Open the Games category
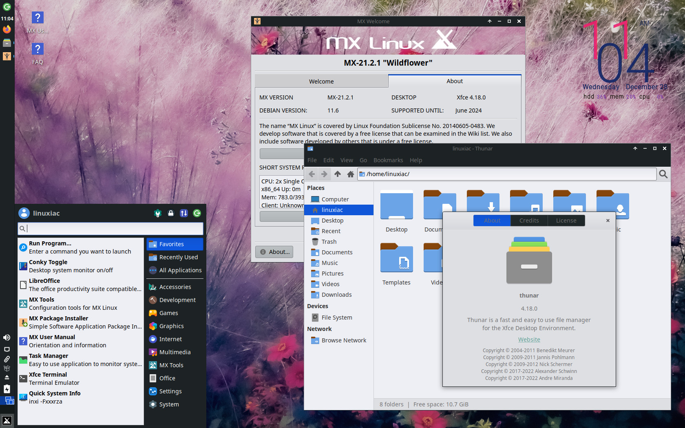685x428 pixels. (x=175, y=313)
